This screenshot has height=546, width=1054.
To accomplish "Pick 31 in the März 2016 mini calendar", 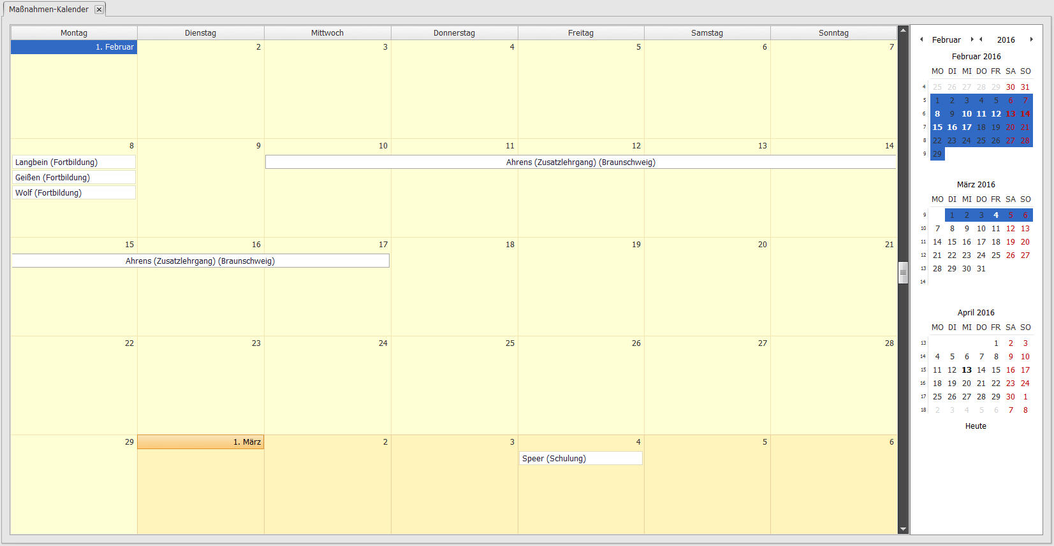I will click(x=981, y=269).
